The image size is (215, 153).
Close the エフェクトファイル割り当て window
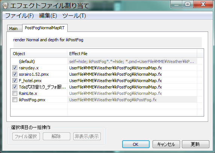point(203,4)
